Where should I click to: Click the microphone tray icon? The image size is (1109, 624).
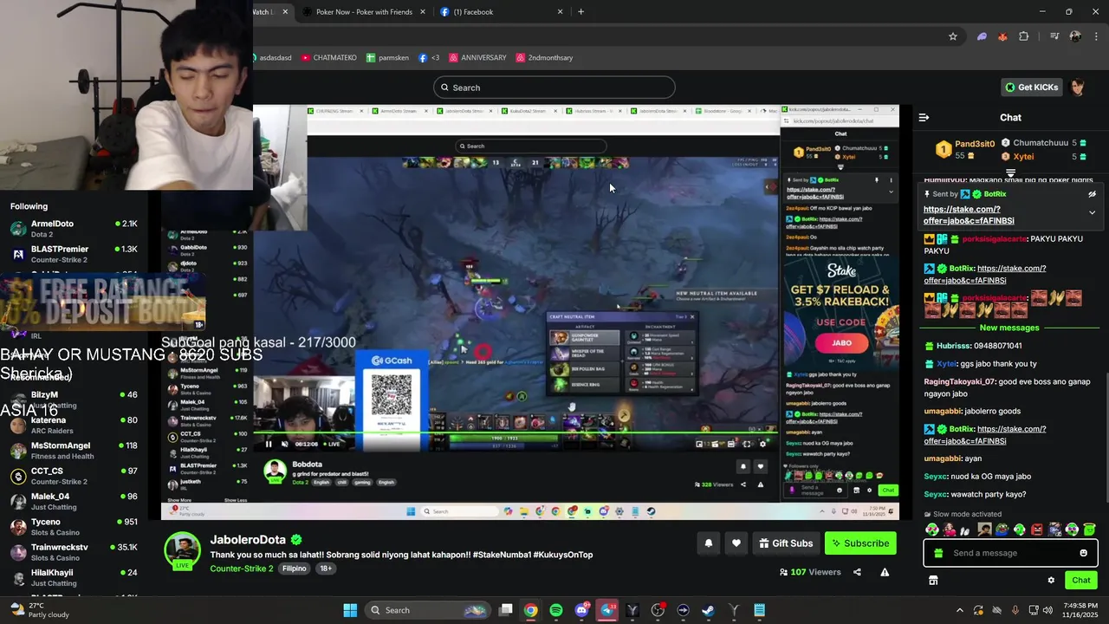point(1015,610)
